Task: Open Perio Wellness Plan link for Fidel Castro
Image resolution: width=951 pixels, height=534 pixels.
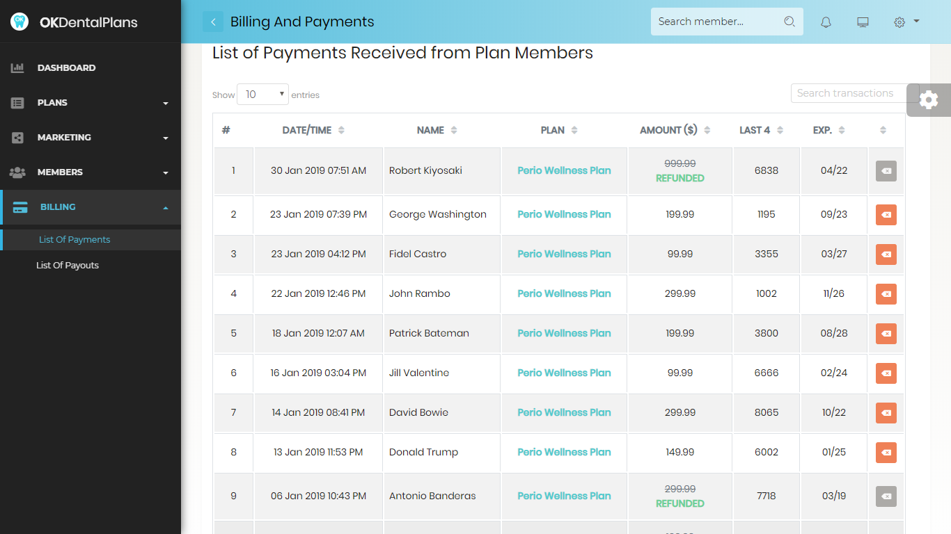Action: click(x=564, y=254)
